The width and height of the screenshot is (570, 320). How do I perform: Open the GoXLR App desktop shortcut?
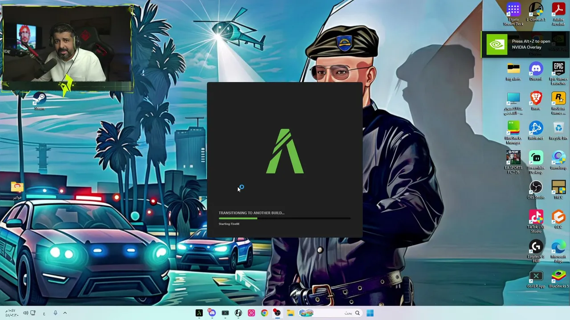coord(536,280)
